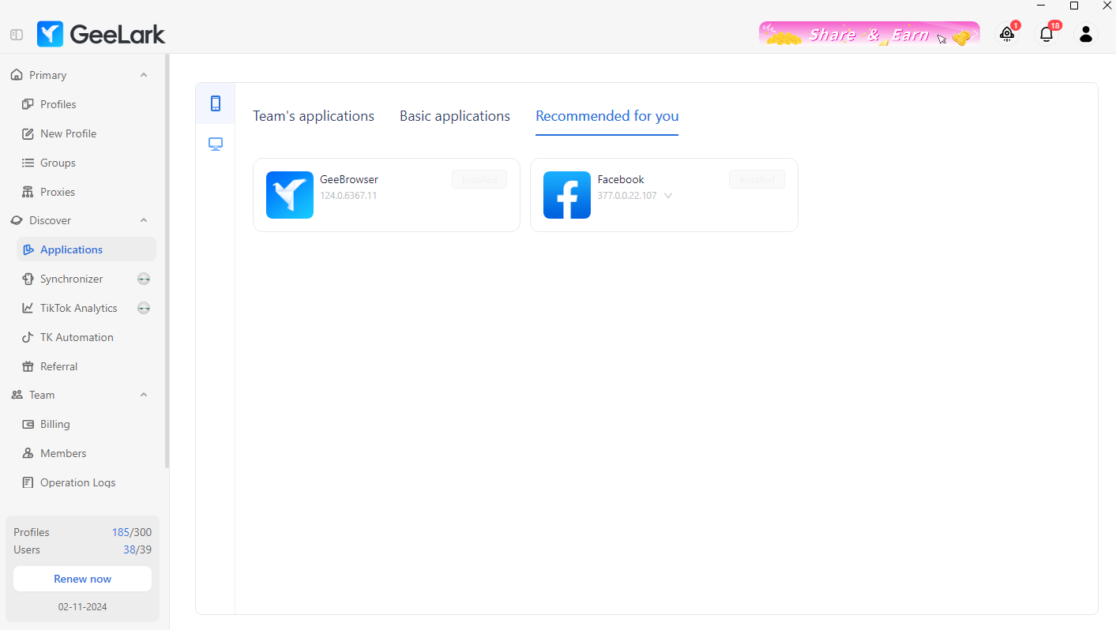Click version text 124.0.6367.11
1116x630 pixels.
[348, 196]
